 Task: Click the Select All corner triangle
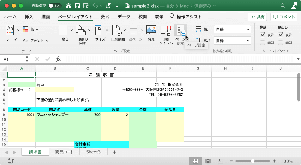pos(4,68)
